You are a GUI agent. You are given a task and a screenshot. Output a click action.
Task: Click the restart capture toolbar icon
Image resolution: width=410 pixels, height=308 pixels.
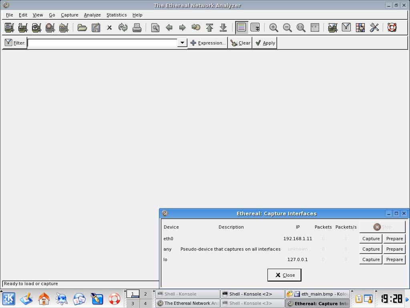[x=64, y=28]
